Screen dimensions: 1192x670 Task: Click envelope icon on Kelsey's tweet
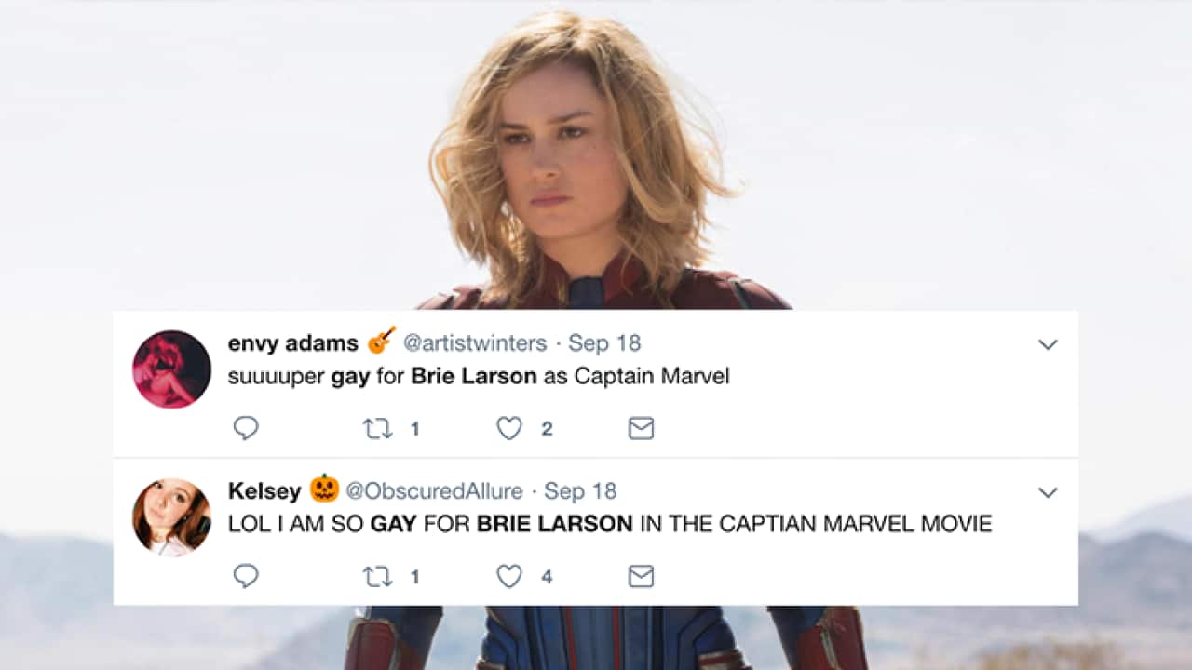point(641,576)
